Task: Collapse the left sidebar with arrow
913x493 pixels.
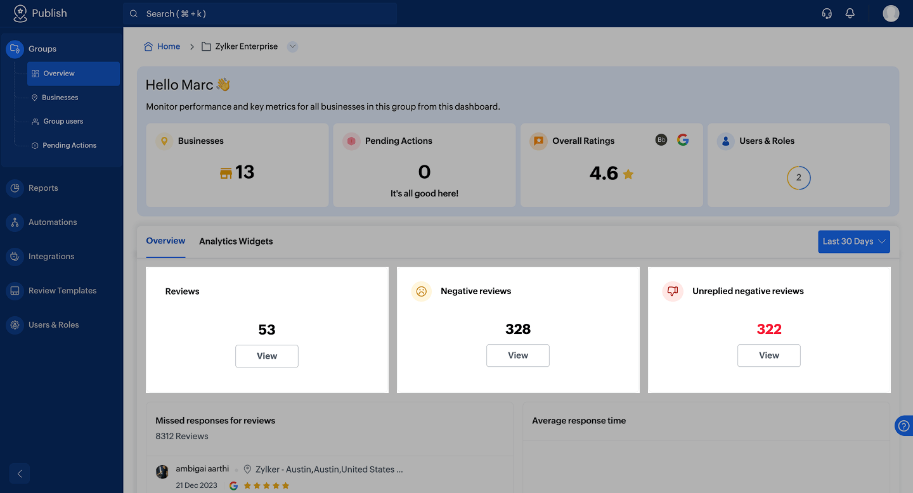Action: [x=20, y=473]
